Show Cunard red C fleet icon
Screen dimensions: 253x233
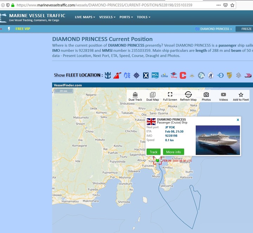point(183,75)
